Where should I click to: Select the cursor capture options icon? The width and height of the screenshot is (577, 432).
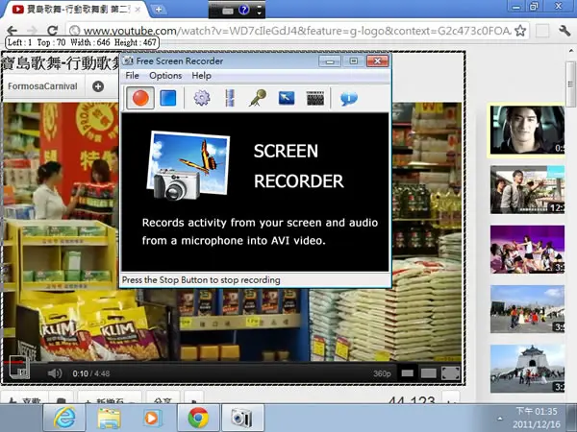point(287,98)
